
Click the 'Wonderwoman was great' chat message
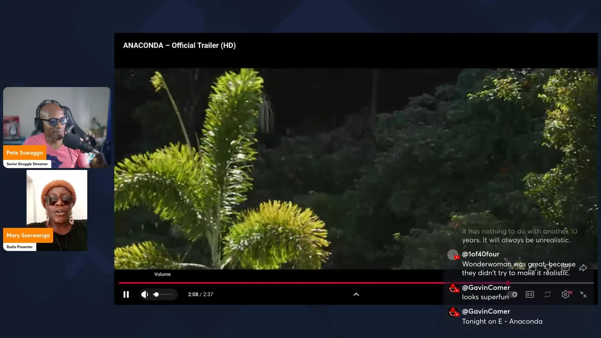click(x=518, y=269)
